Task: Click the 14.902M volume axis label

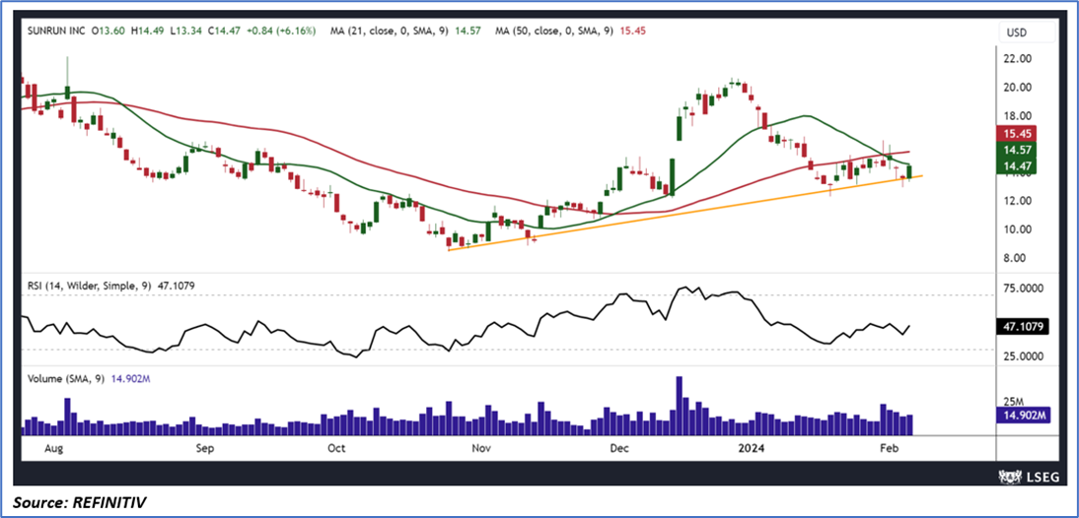Action: coord(1022,415)
